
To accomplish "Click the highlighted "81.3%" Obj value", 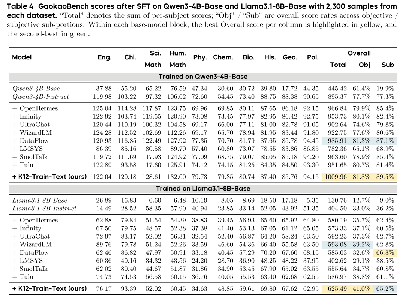I will (361, 141).
